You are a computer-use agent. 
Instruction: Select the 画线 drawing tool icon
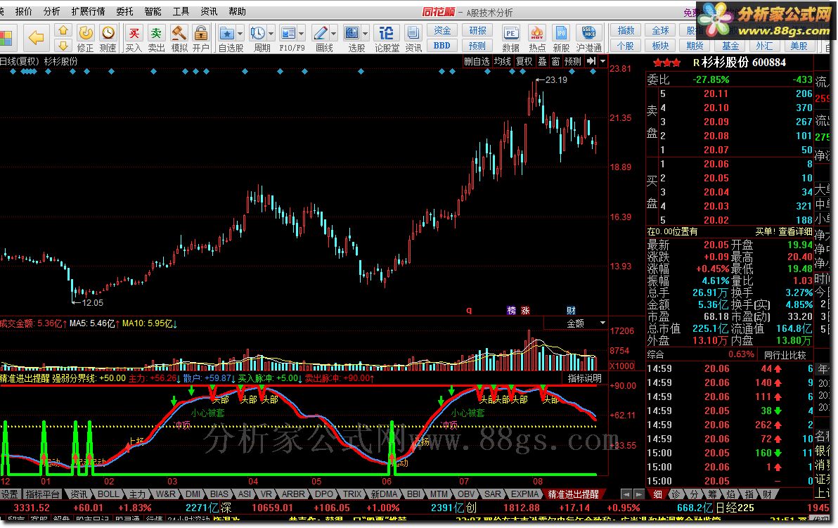pyautogui.click(x=320, y=34)
